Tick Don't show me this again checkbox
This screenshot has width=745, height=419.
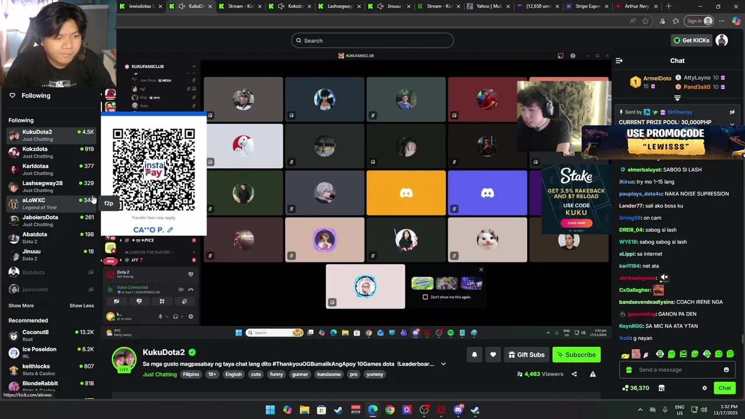[x=425, y=297]
